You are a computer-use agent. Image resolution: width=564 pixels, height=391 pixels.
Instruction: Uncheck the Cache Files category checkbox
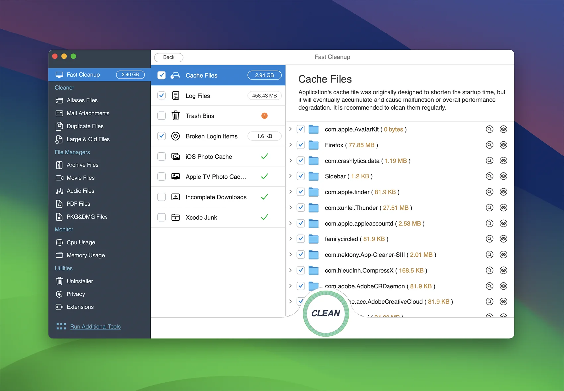pyautogui.click(x=161, y=75)
